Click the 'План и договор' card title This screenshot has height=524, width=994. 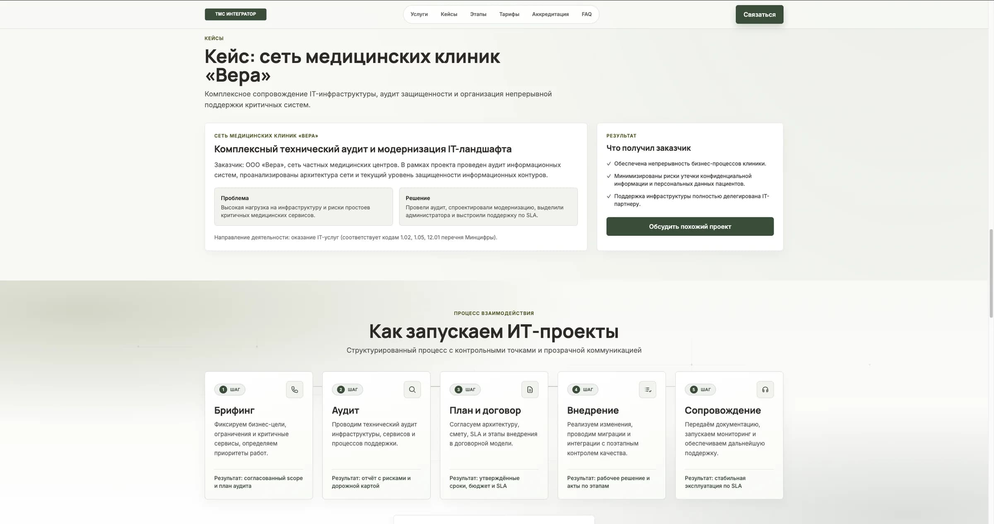coord(485,411)
